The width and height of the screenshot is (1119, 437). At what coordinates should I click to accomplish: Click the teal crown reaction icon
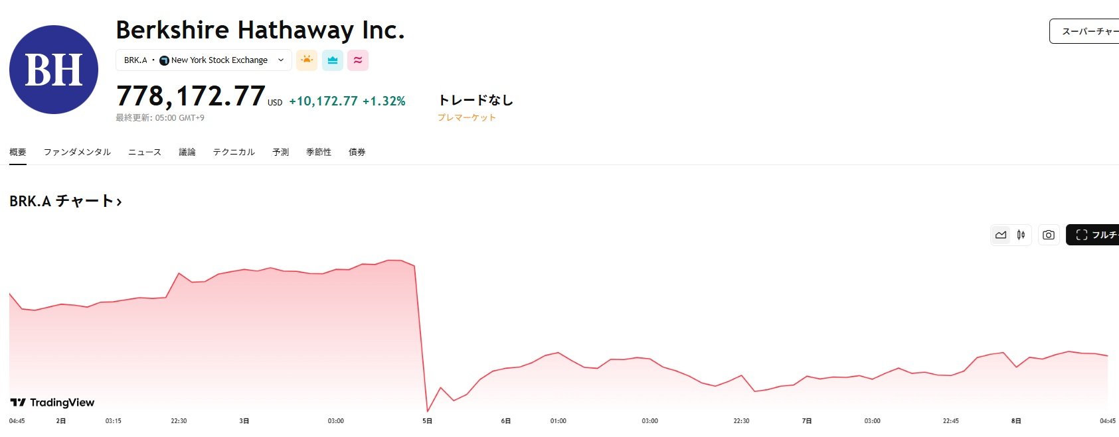point(332,60)
